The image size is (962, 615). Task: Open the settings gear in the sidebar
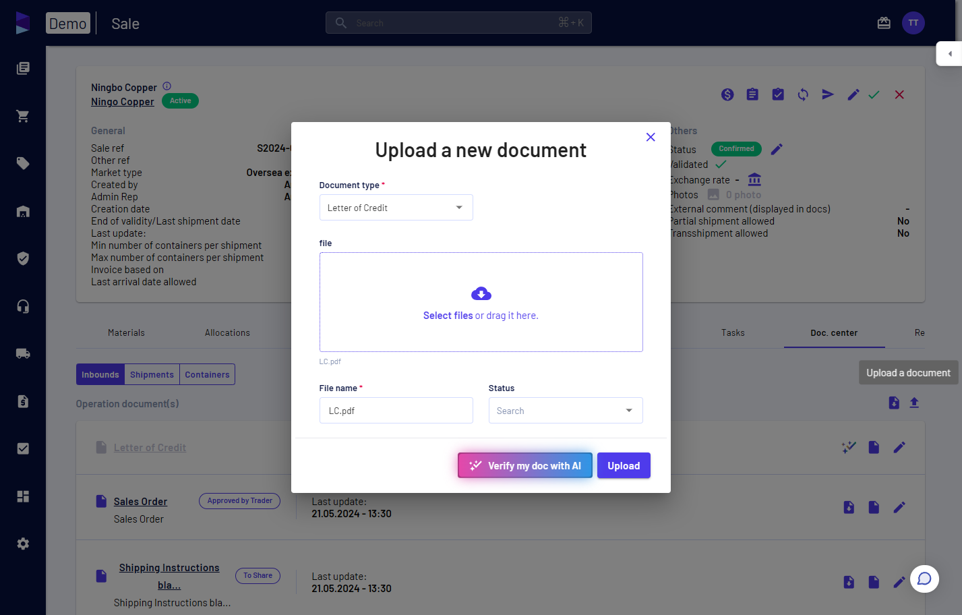coord(23,544)
